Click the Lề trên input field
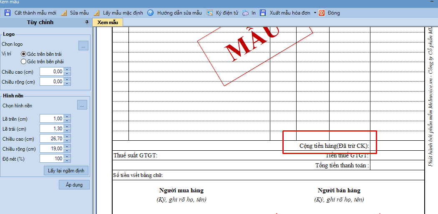Image resolution: width=438 pixels, height=214 pixels. click(52, 119)
